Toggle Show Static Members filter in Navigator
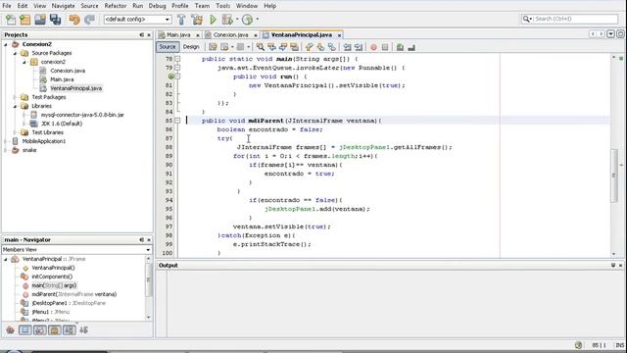This screenshot has height=353, width=627. [39, 330]
